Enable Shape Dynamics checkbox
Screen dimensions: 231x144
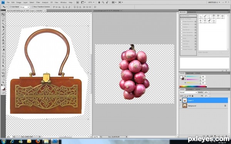coord(182,22)
